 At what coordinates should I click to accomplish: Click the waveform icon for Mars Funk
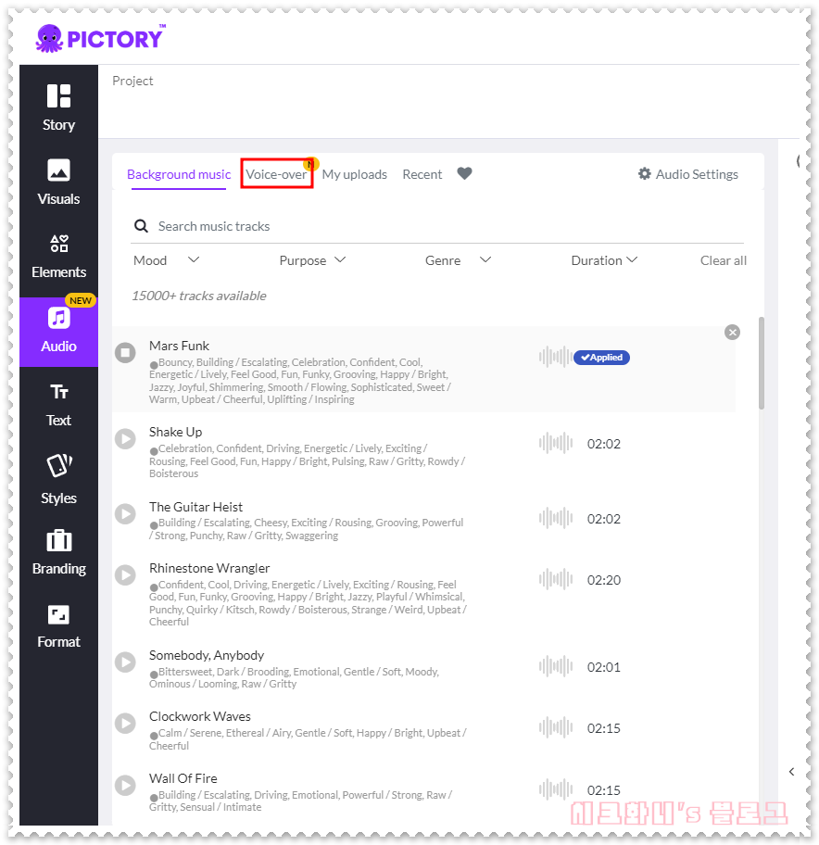(556, 357)
